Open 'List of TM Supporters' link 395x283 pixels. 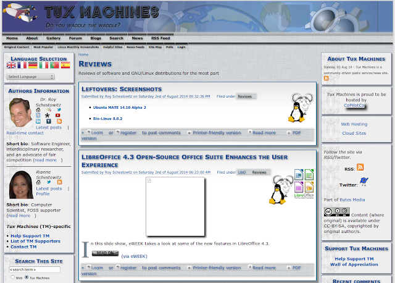tap(36, 241)
